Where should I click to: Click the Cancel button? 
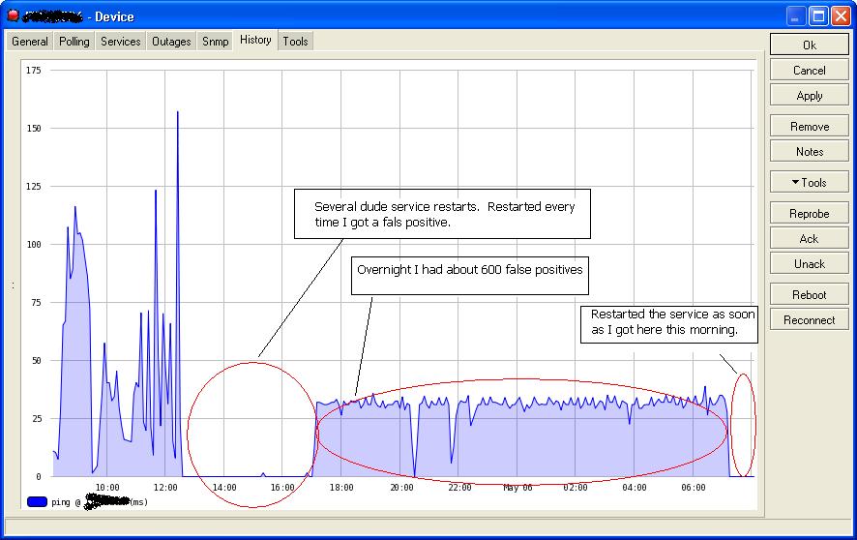[810, 70]
